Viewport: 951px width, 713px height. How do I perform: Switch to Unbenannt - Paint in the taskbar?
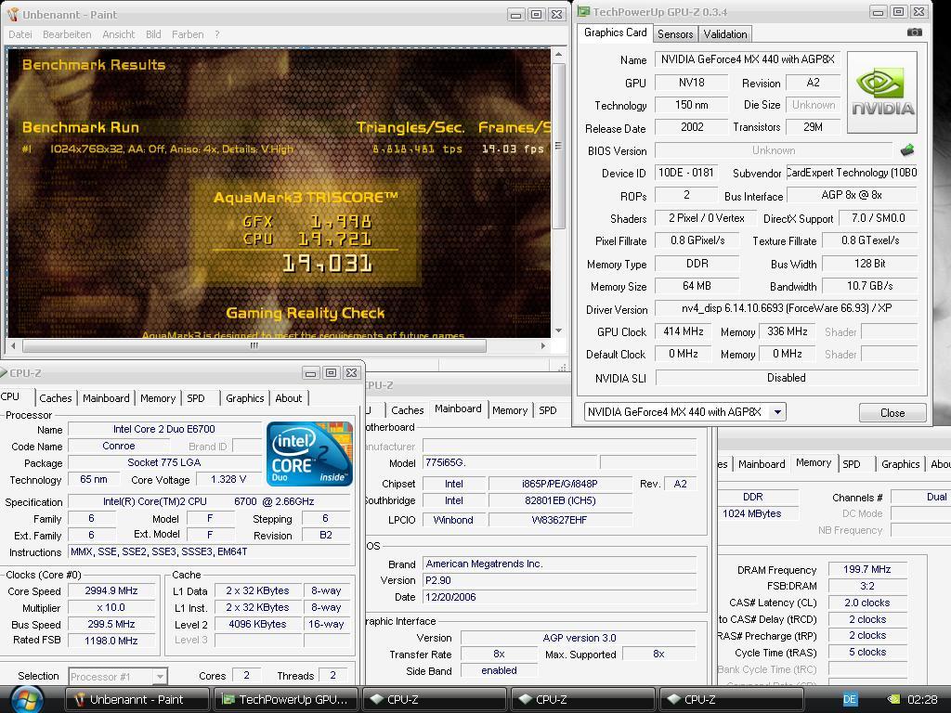137,700
